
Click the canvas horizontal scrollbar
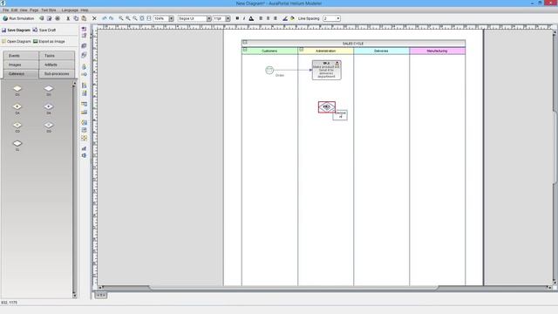[x=295, y=287]
